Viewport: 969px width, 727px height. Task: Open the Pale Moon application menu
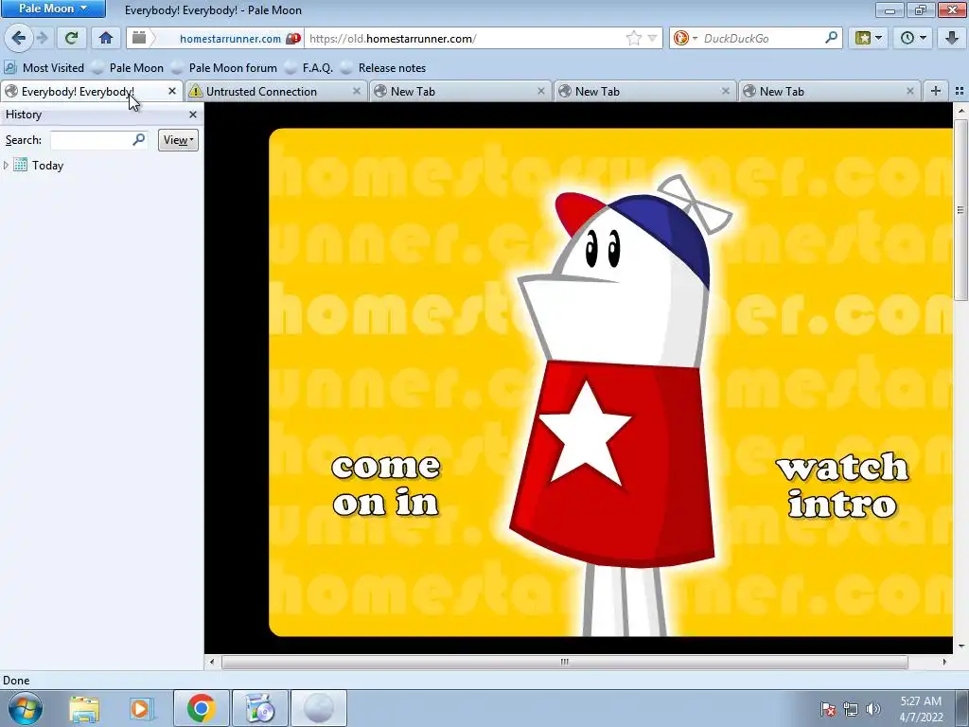pyautogui.click(x=53, y=9)
